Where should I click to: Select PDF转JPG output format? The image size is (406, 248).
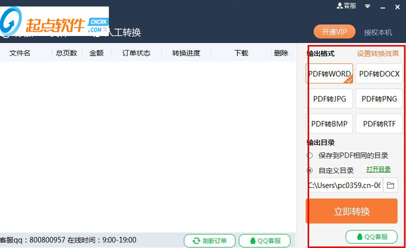click(330, 98)
